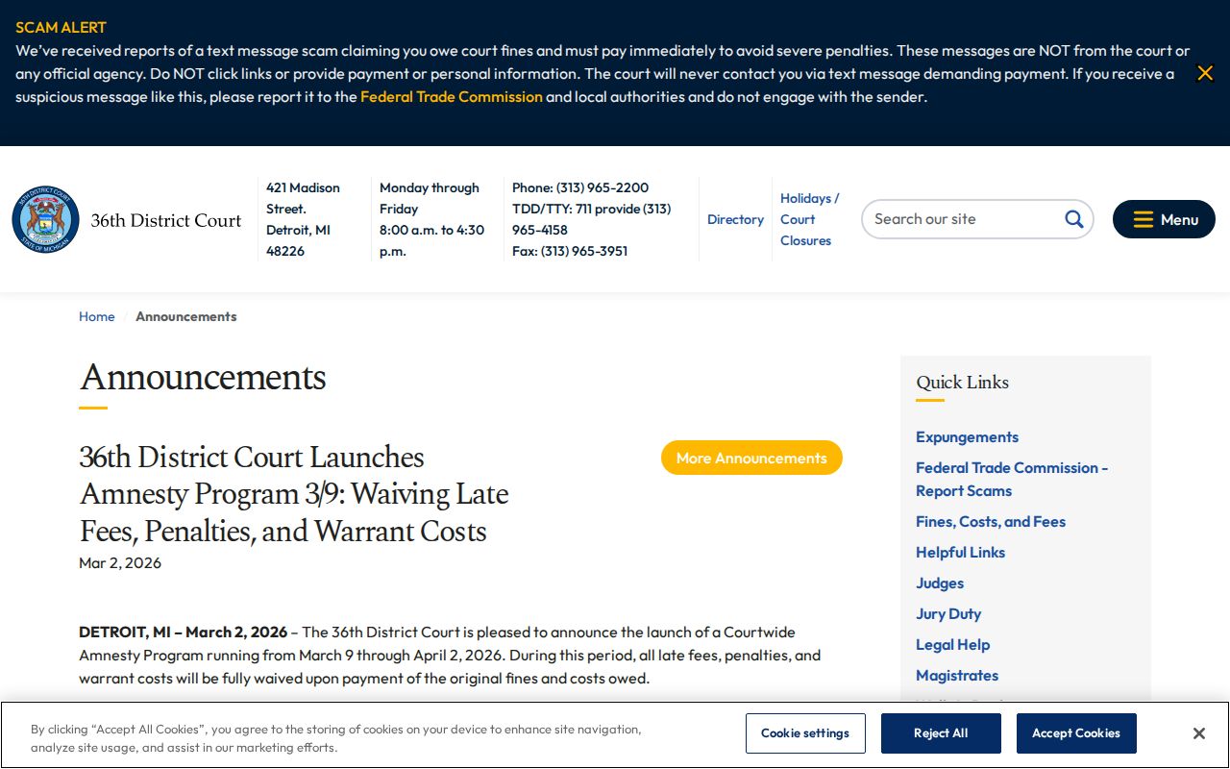Go to Home breadcrumb
Viewport: 1230px width, 769px height.
tap(96, 316)
